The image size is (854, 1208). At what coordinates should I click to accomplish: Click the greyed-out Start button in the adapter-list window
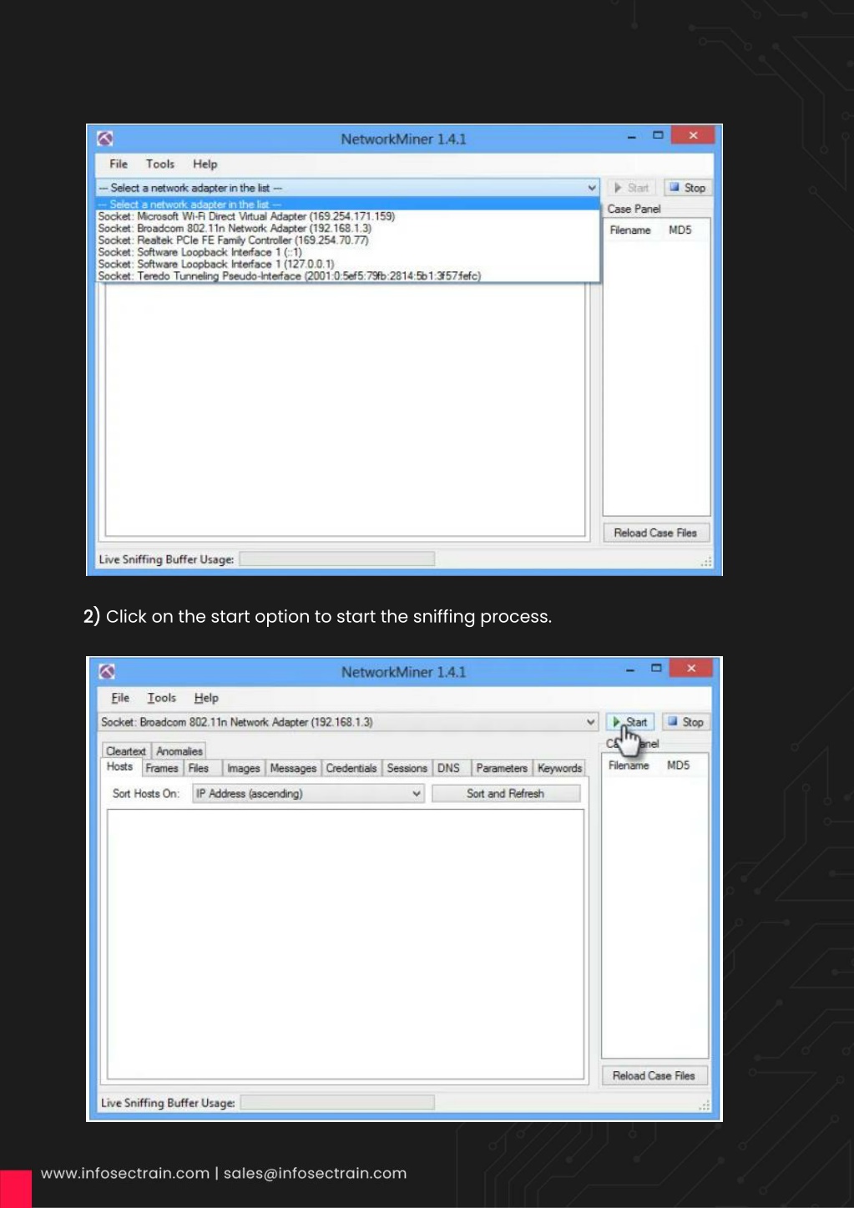[x=631, y=188]
